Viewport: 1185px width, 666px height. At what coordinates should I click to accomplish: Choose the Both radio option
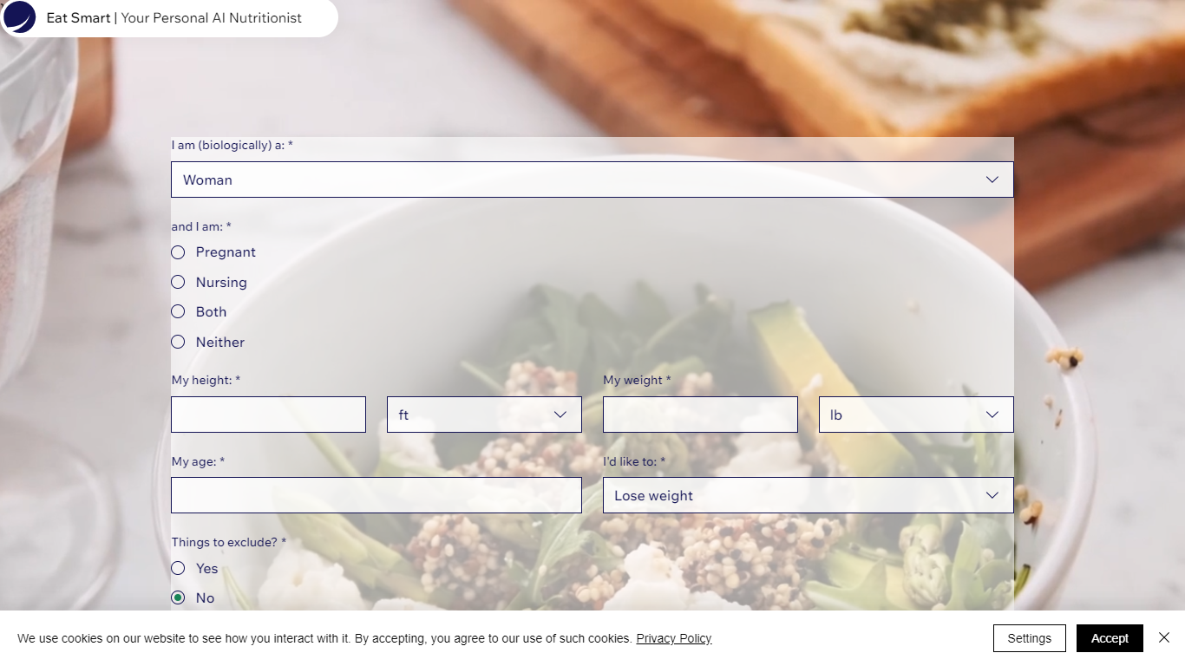tap(178, 311)
